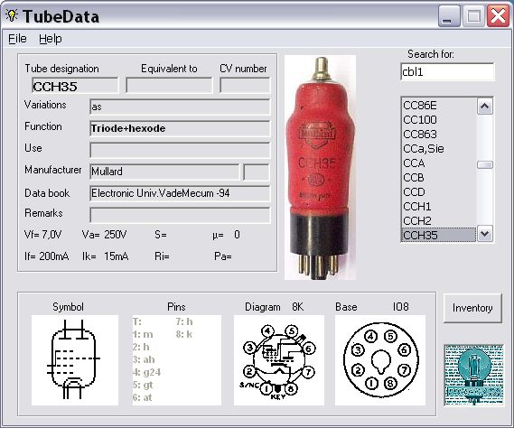Click the Data book field

pos(180,193)
